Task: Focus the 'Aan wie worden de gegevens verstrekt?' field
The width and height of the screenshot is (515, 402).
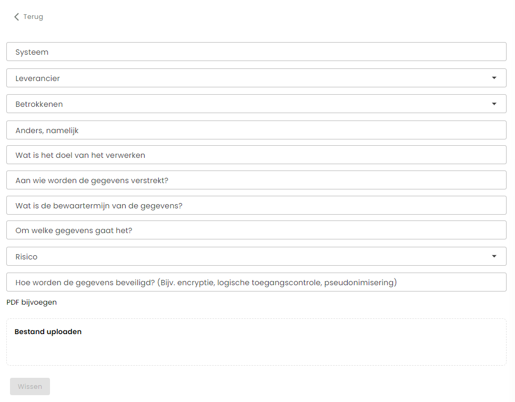Action: point(256,180)
